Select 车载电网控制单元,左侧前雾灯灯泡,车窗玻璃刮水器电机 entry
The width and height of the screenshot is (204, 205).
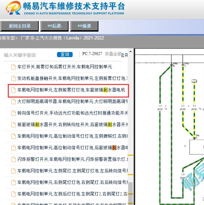(71, 90)
